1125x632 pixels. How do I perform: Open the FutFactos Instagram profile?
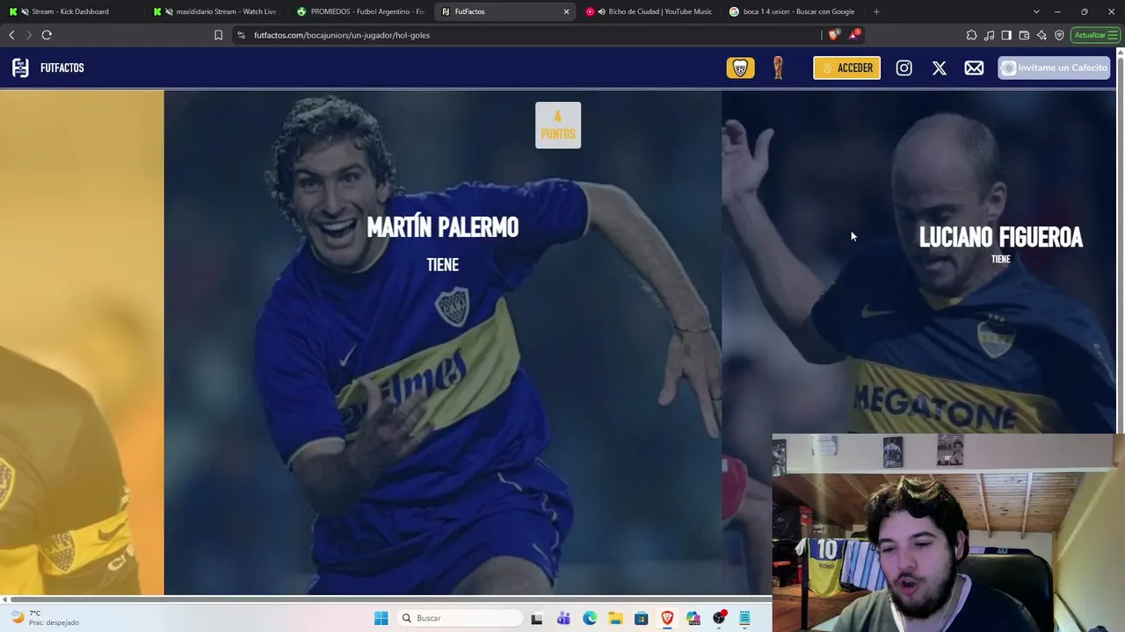point(904,68)
